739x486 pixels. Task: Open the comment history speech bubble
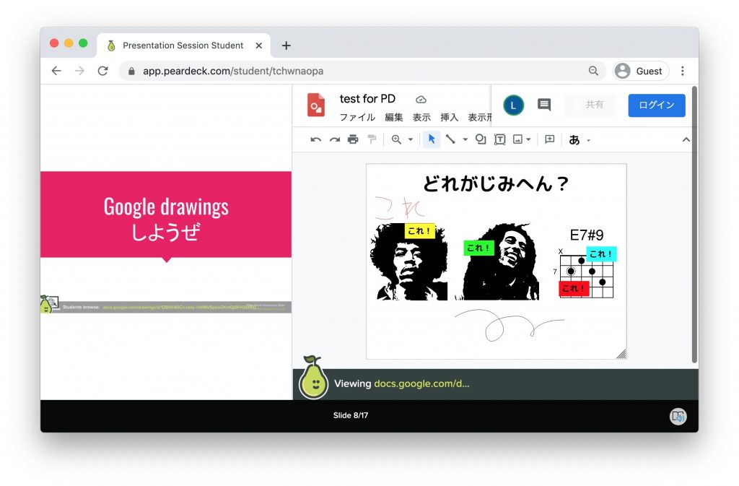pyautogui.click(x=544, y=105)
